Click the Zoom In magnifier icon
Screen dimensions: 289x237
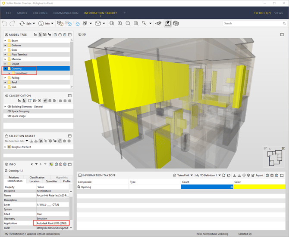120,23
